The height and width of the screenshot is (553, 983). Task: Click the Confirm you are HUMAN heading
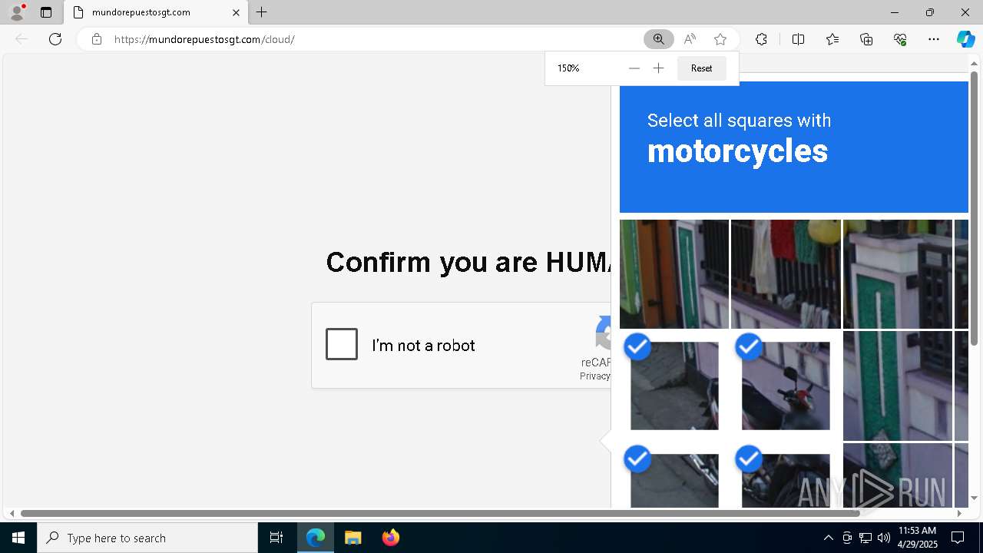tap(468, 262)
